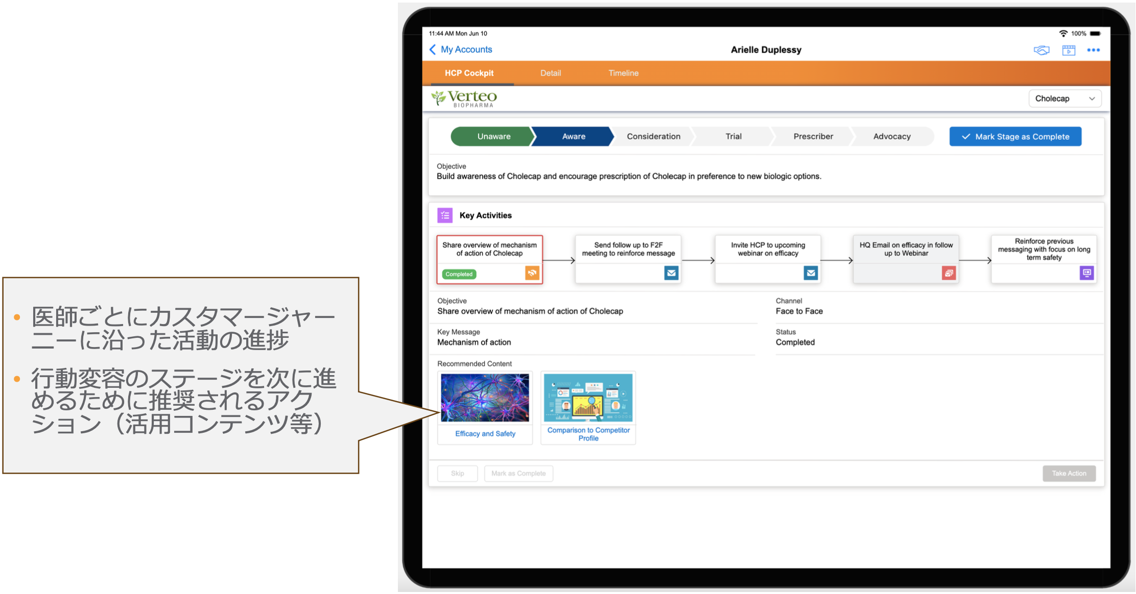The height and width of the screenshot is (594, 1136).
Task: Click email icon on webinar invite activity
Action: point(811,273)
